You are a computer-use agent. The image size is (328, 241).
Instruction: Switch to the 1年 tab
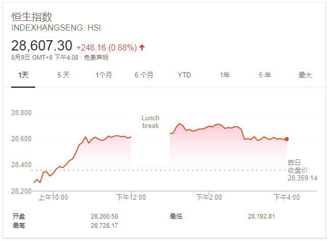pos(224,75)
